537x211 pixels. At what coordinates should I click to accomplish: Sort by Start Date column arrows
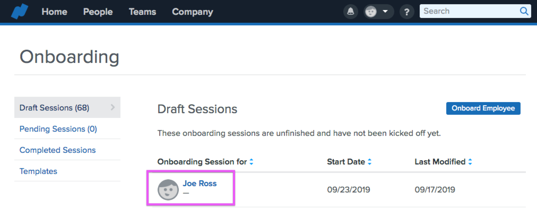click(369, 162)
